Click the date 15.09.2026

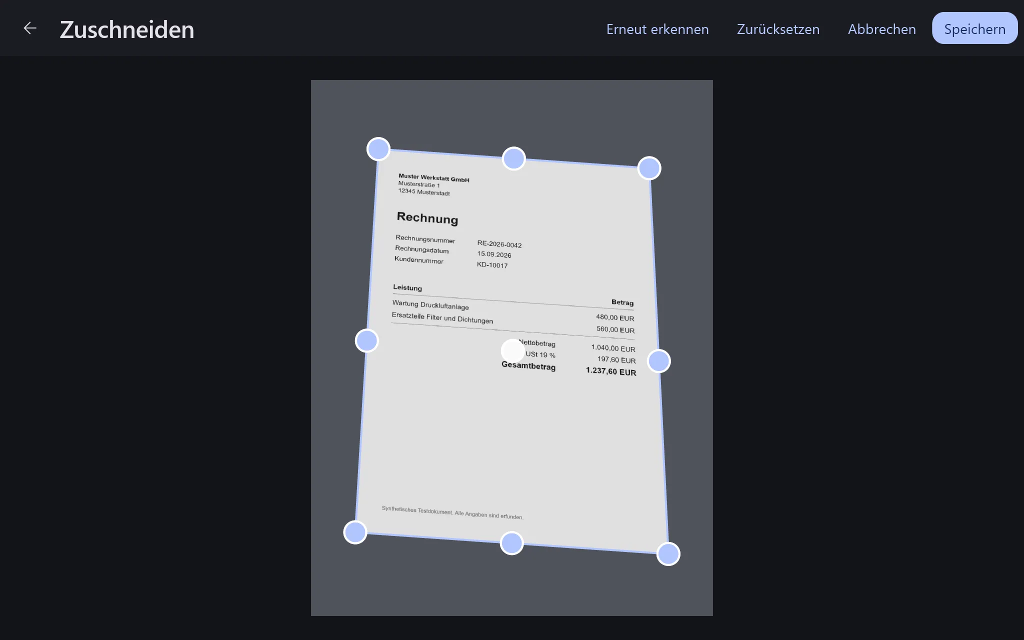pyautogui.click(x=494, y=254)
